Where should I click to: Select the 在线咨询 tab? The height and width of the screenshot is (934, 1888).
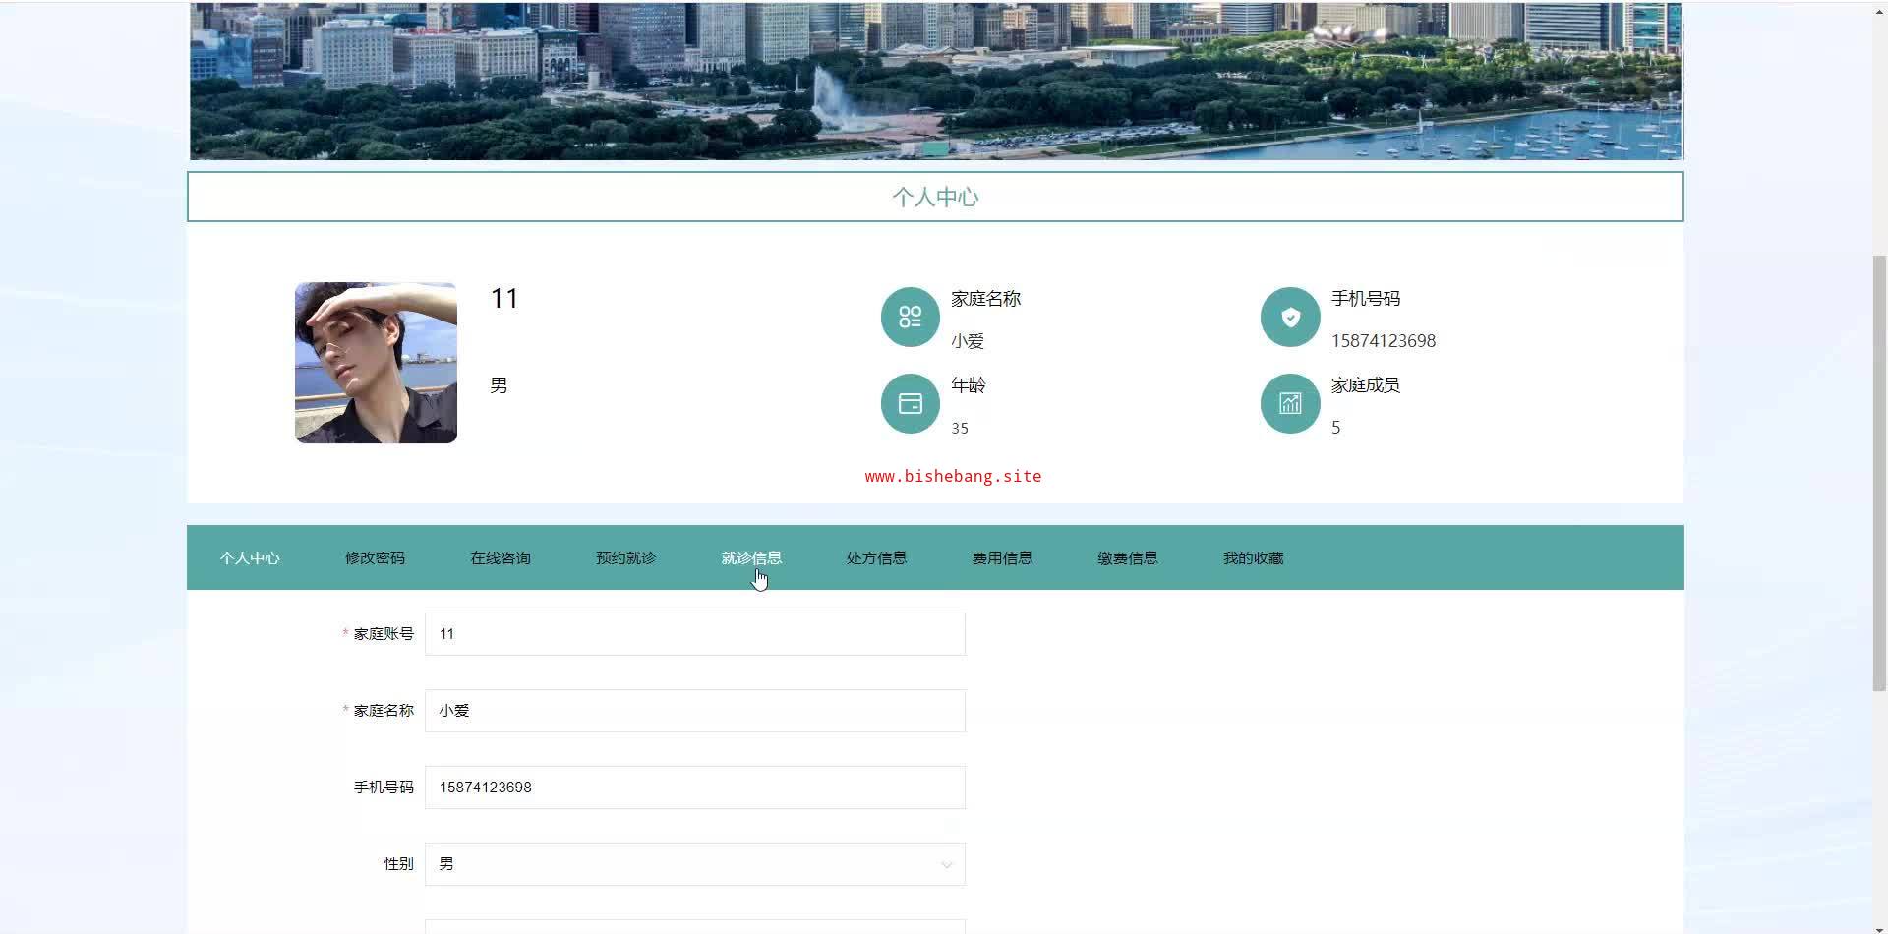tap(501, 558)
